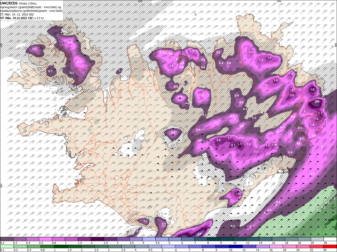This screenshot has width=337, height=252.
Task: Click the '(+13 h)' forecast offset text
Action: 39,18
